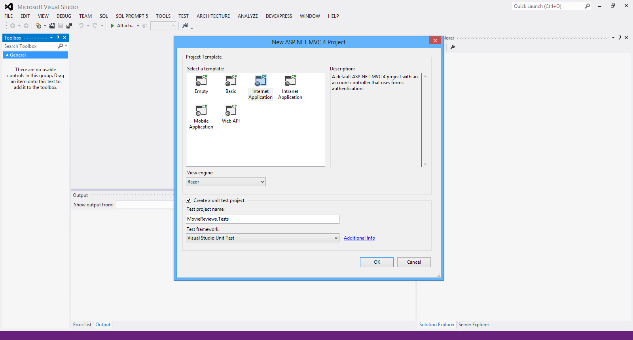The height and width of the screenshot is (340, 633).
Task: Open the HELP menu
Action: pyautogui.click(x=334, y=16)
